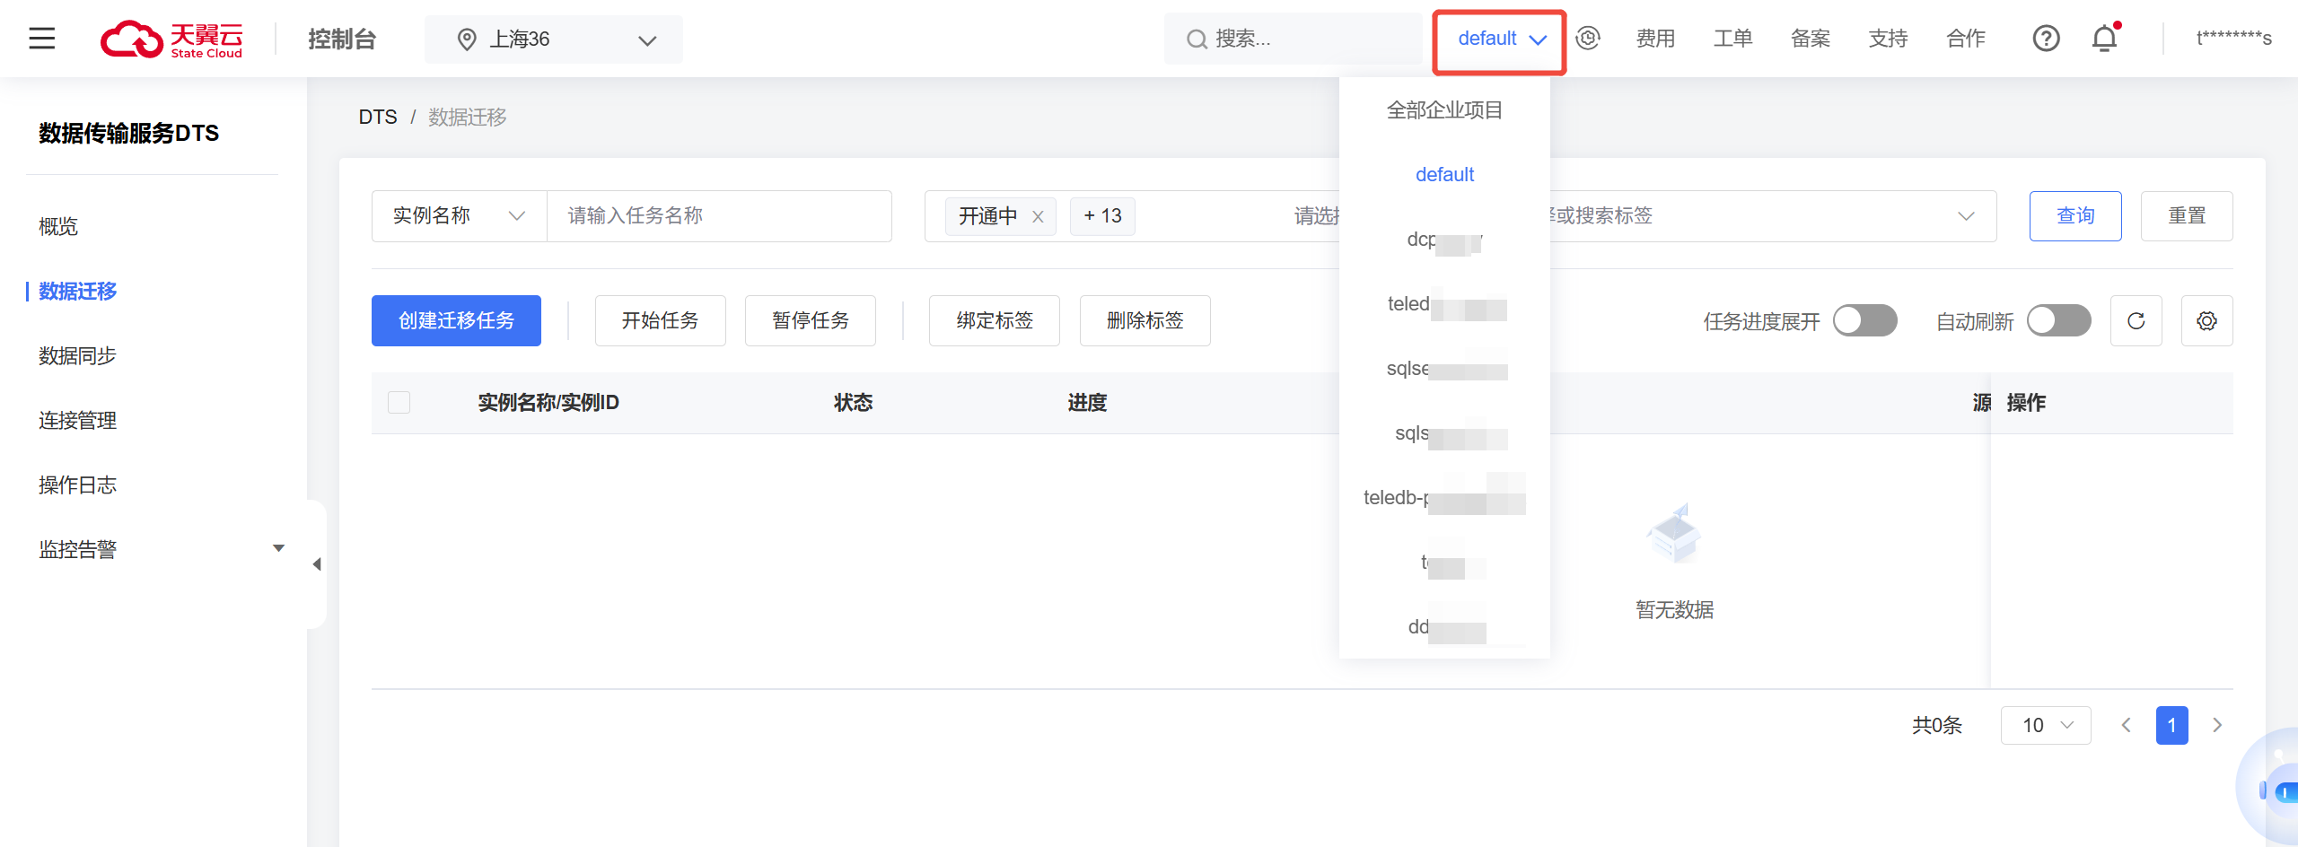Select 全部企业项目 from project list
Screen dimensions: 2298x847
point(1443,110)
